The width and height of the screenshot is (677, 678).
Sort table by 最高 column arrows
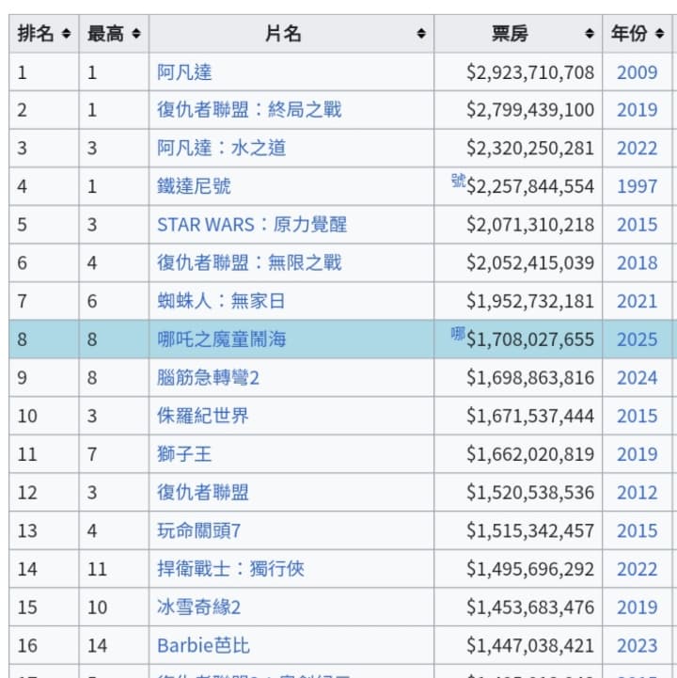pyautogui.click(x=136, y=33)
